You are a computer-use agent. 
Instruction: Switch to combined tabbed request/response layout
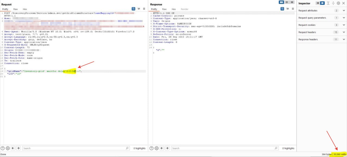(x=292, y=2)
